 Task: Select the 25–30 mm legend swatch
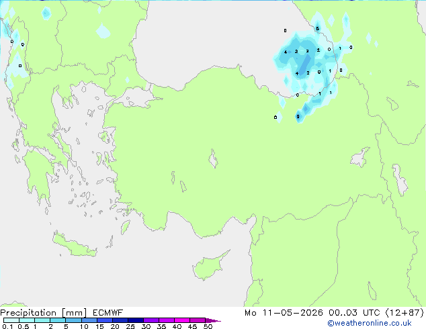tap(136, 320)
